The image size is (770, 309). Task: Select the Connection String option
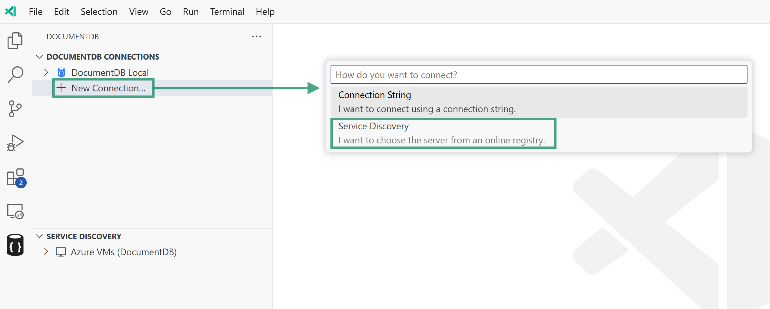427,102
